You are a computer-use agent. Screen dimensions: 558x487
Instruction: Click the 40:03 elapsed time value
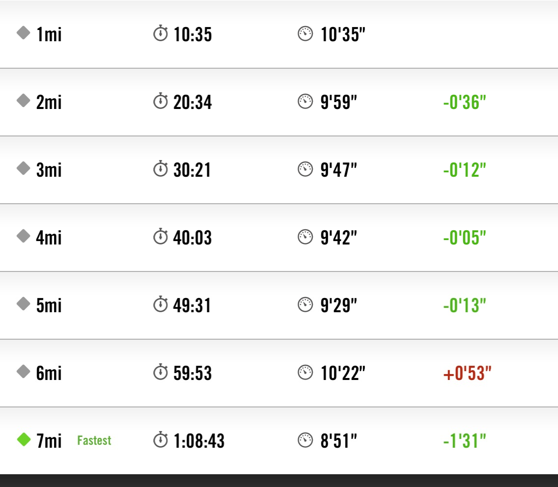tap(193, 237)
